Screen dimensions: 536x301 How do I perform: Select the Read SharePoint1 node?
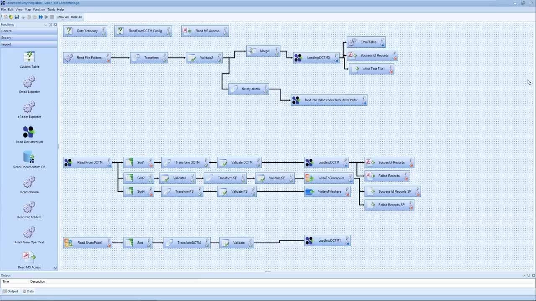tap(88, 243)
